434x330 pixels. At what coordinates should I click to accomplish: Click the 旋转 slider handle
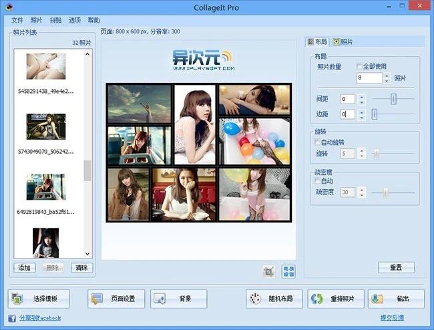[x=376, y=154]
